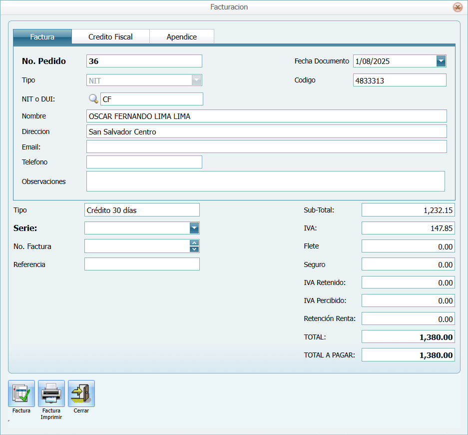Open the Apendice tab

click(182, 36)
